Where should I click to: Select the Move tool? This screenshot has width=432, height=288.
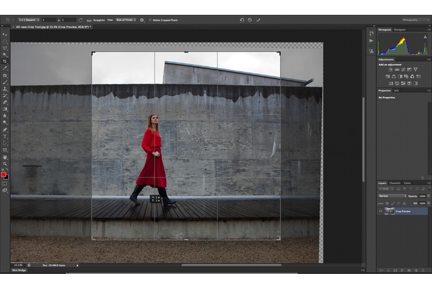click(x=5, y=34)
